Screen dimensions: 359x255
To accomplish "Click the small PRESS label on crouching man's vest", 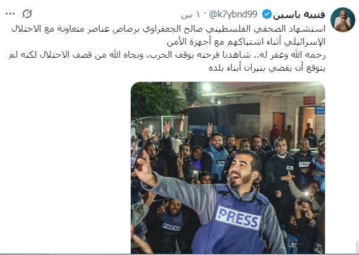I will tap(171, 227).
